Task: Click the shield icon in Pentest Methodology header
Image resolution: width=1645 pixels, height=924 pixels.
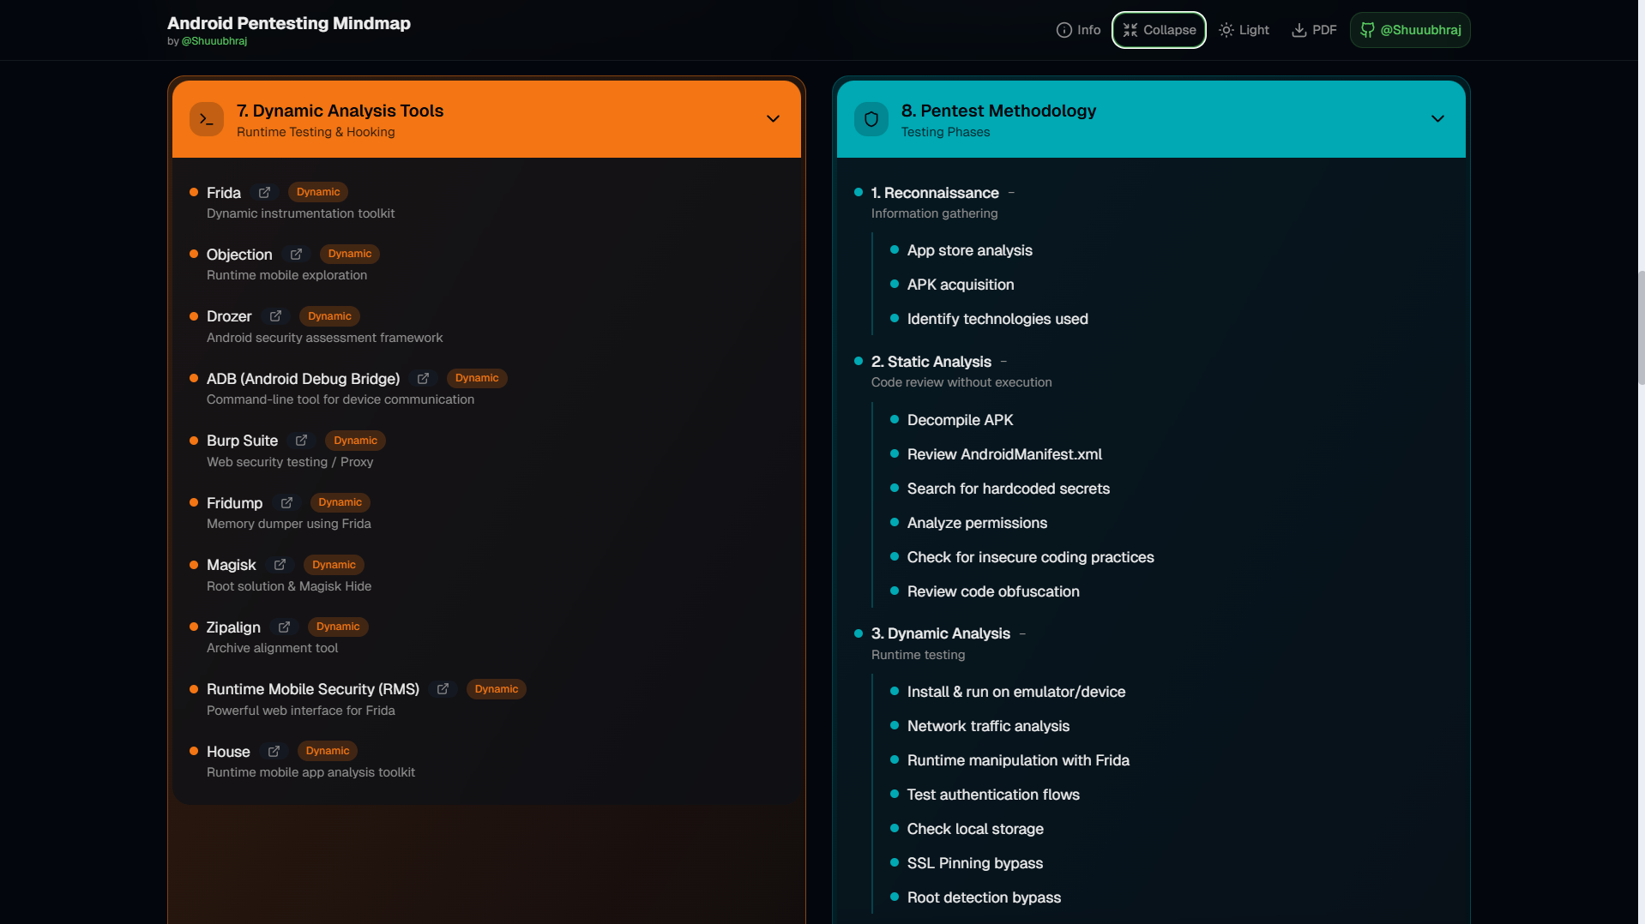Action: click(871, 119)
